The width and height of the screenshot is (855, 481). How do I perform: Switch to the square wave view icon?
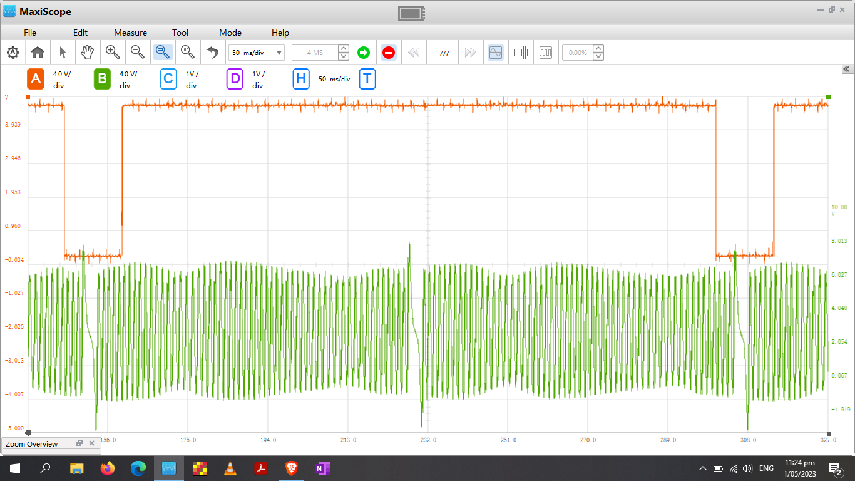[546, 53]
